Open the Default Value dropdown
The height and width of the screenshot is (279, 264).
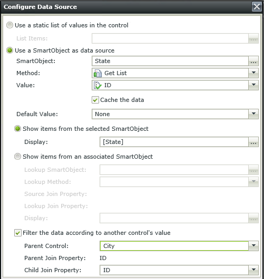pyautogui.click(x=175, y=114)
